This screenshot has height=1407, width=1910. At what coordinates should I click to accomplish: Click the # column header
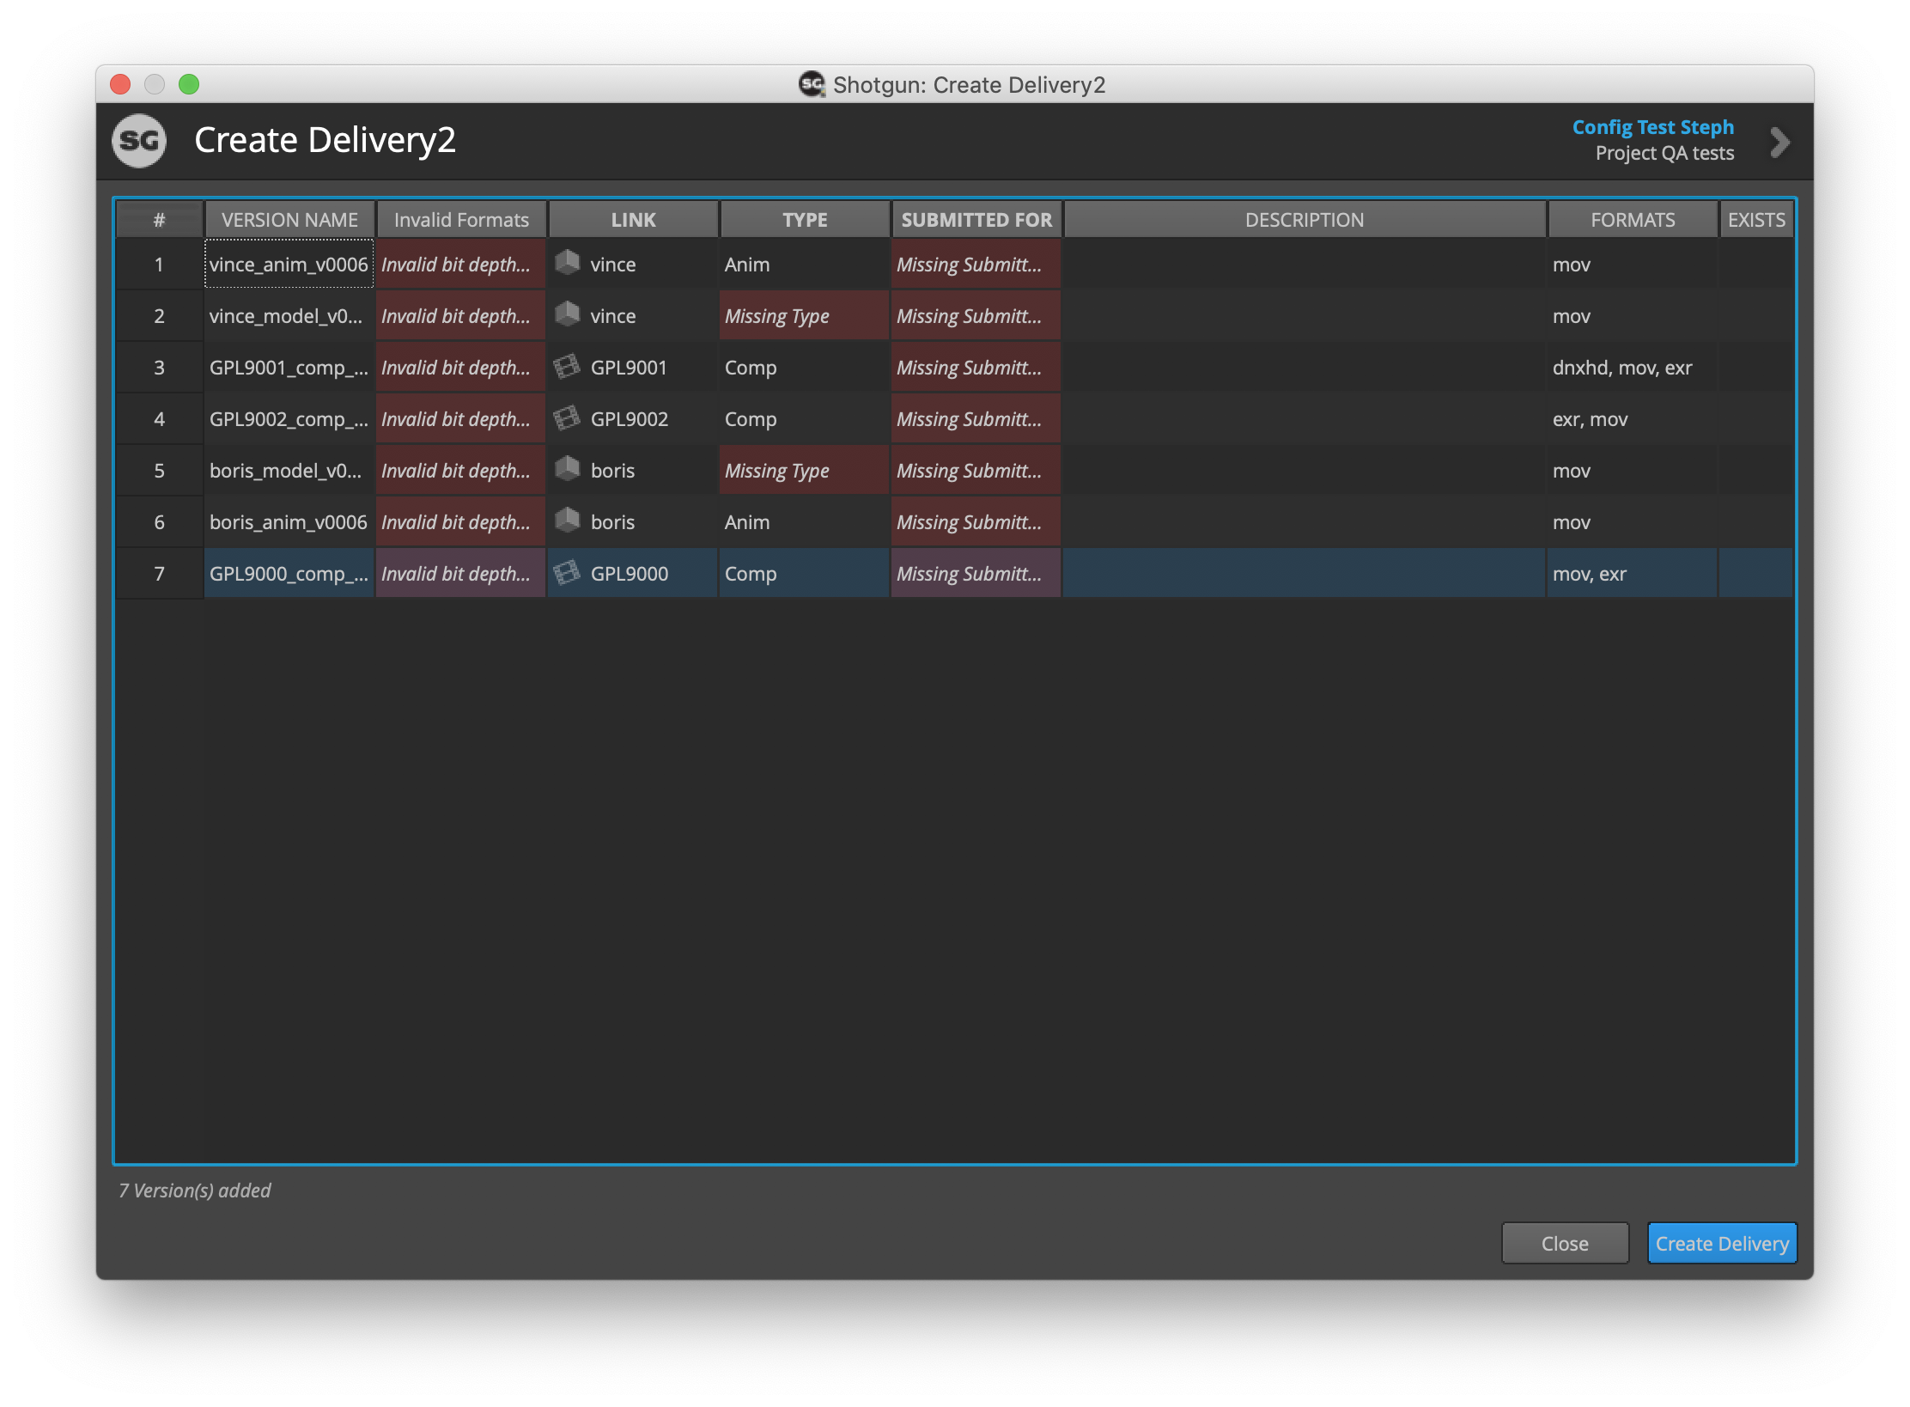click(x=159, y=220)
